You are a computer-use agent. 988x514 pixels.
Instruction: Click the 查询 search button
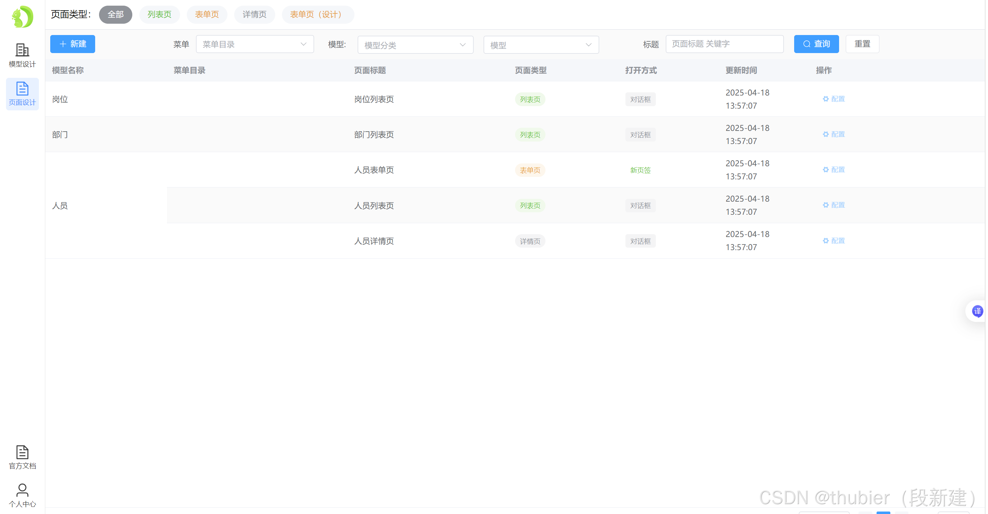click(816, 44)
